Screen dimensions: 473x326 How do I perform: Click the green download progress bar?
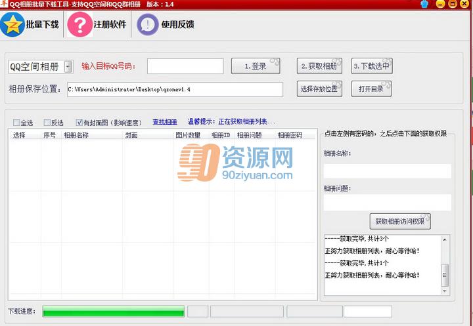point(114,312)
